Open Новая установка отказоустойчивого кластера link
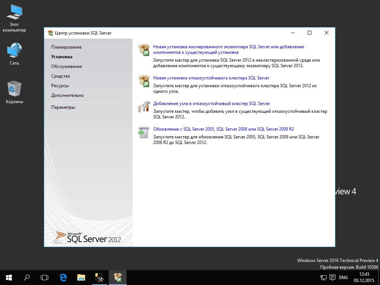 coord(211,78)
